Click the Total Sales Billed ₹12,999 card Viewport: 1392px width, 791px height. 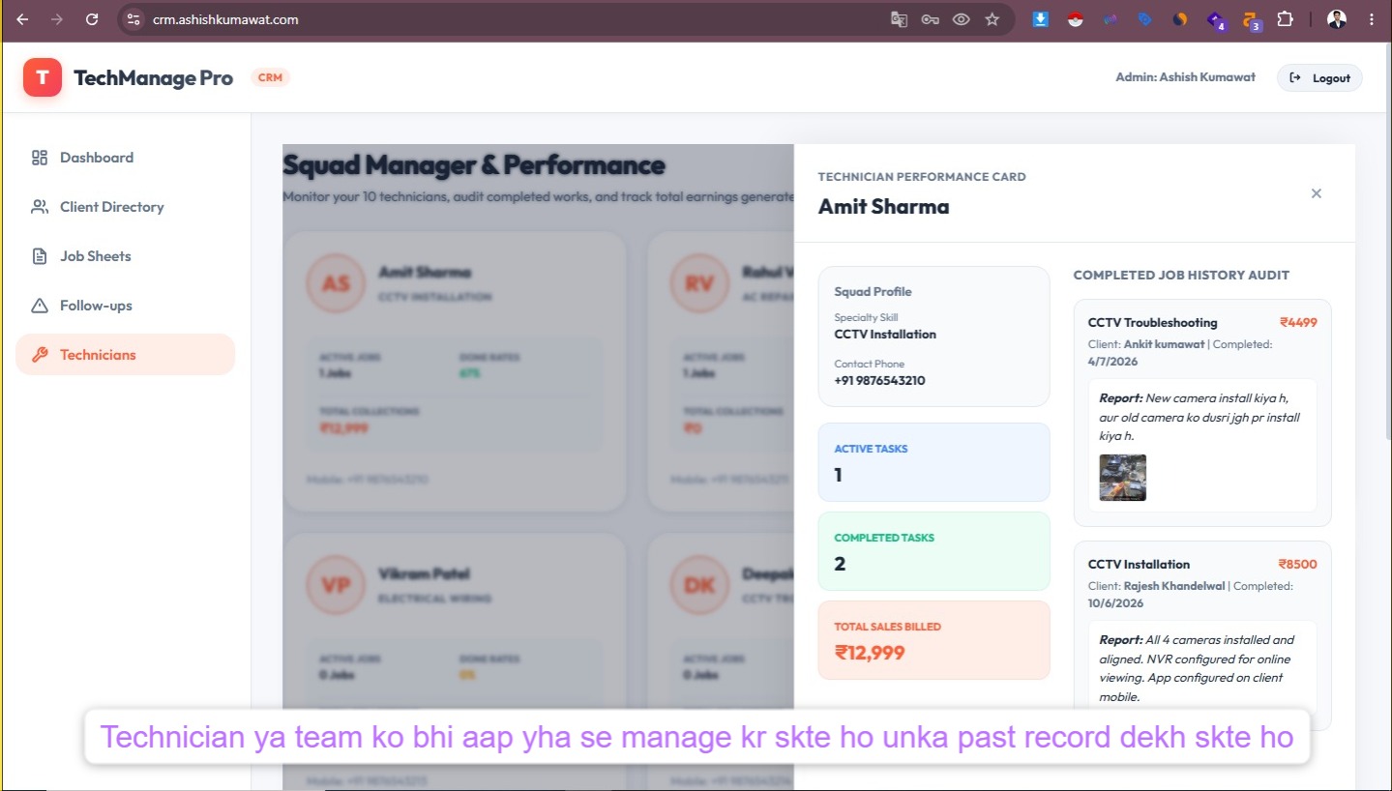[x=933, y=640]
